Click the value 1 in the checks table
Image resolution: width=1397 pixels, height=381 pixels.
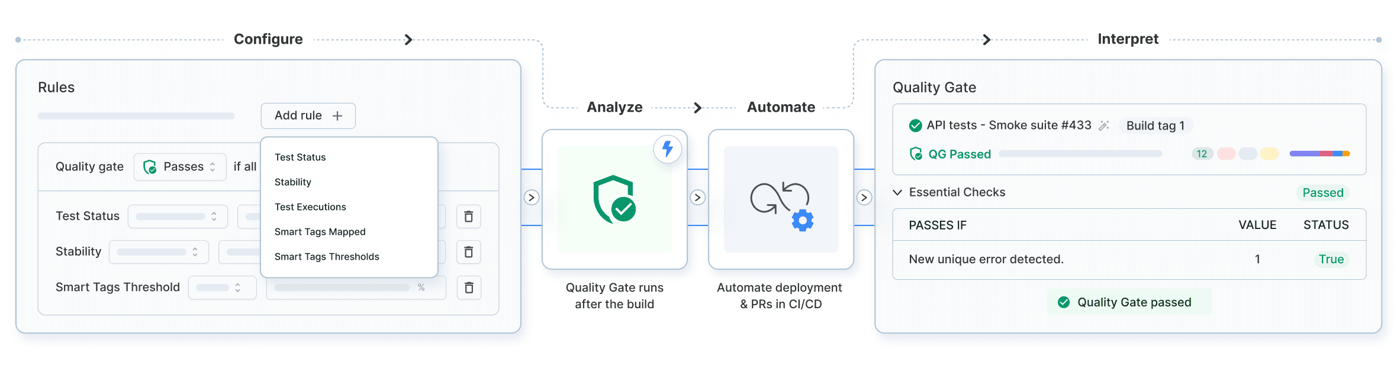click(1257, 259)
